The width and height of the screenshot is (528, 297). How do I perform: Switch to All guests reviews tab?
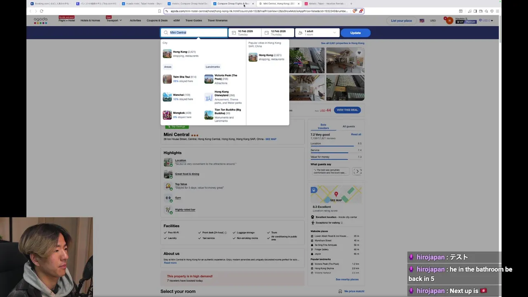point(349,126)
